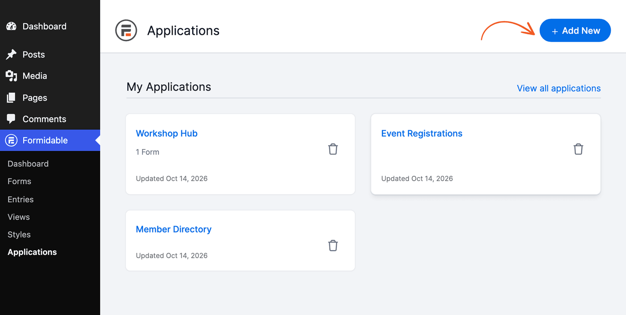Click the Applications page title
The width and height of the screenshot is (626, 315).
(x=183, y=30)
